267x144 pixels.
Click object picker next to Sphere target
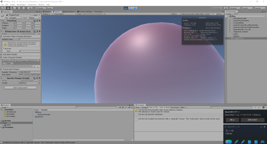click(x=39, y=83)
